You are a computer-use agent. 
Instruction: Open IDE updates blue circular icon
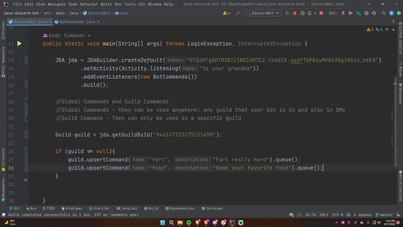[391, 13]
